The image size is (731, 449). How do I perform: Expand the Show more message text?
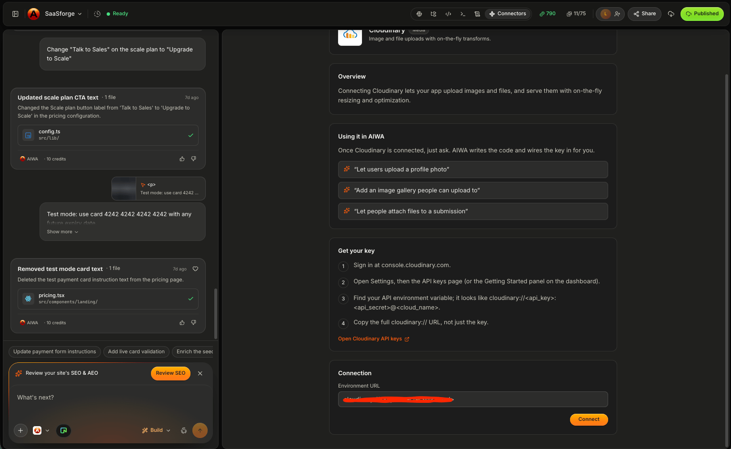point(62,232)
